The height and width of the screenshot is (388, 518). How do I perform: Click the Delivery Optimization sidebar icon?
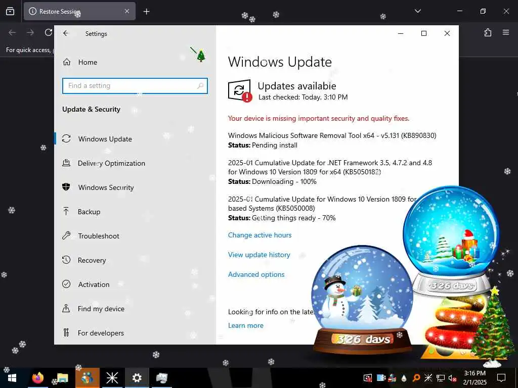pos(66,163)
